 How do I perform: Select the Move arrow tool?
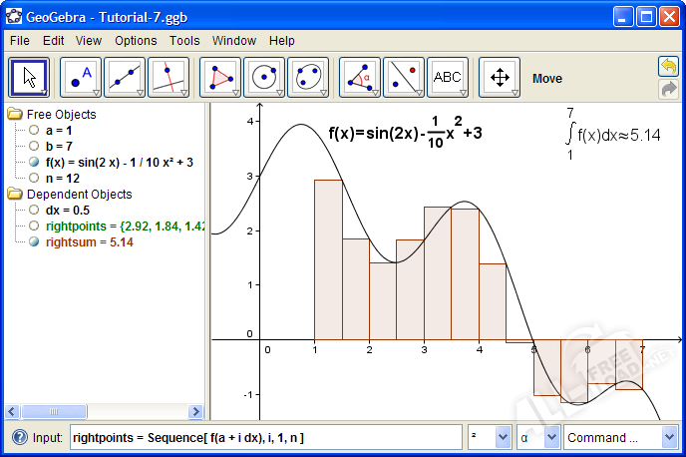(29, 77)
